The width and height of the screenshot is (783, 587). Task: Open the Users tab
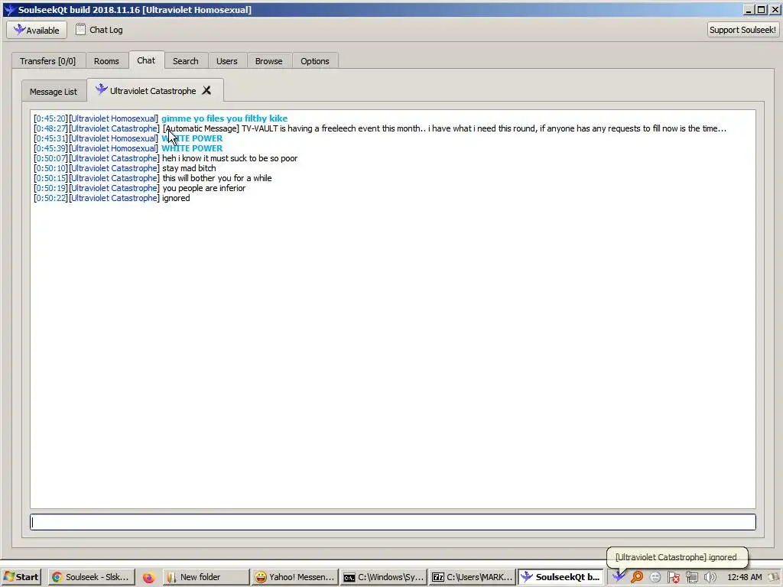[x=226, y=61]
